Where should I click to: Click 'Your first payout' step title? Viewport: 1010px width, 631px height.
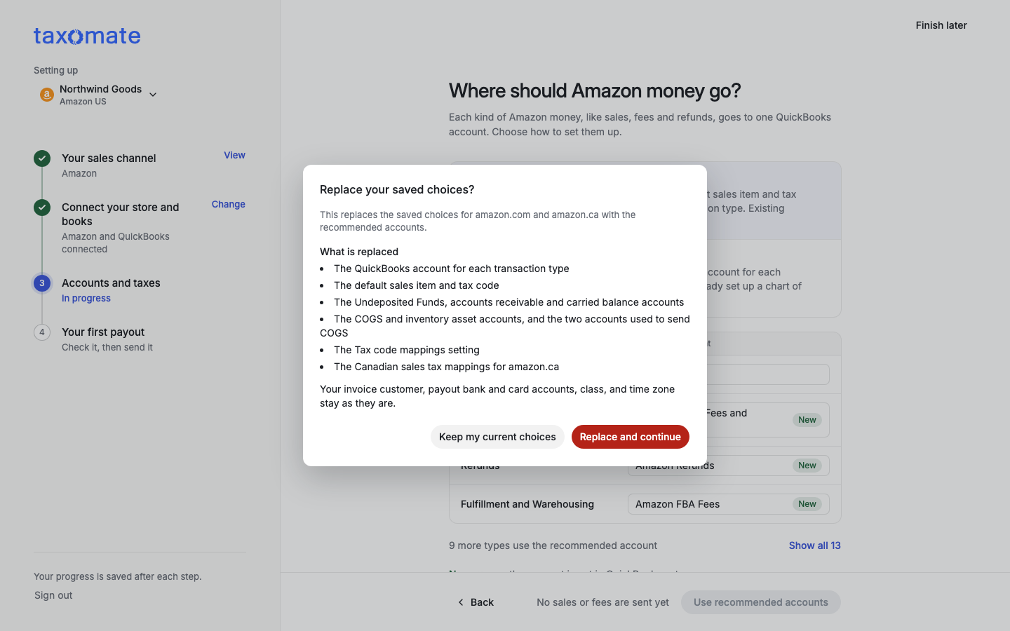[103, 332]
